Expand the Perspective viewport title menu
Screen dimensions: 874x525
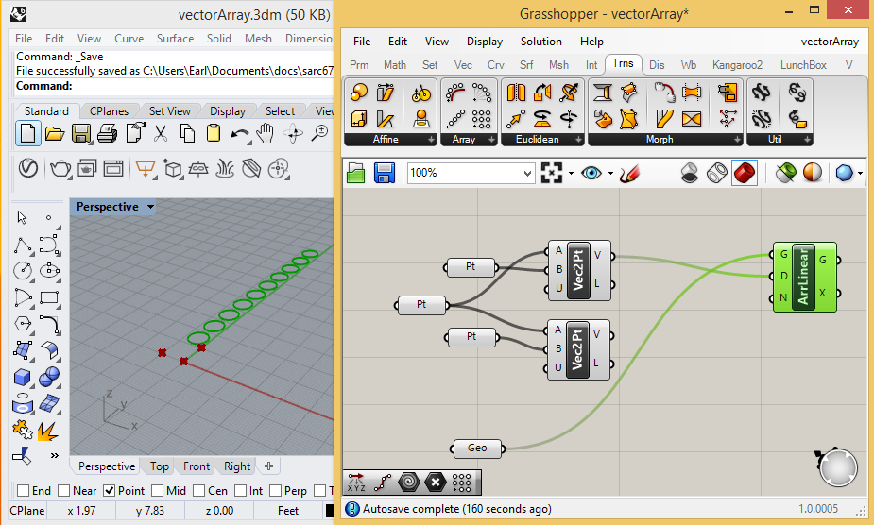coord(150,207)
